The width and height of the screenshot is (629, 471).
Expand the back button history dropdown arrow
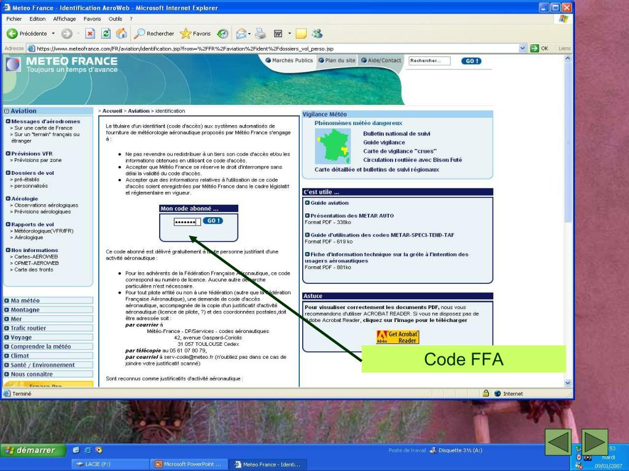53,34
